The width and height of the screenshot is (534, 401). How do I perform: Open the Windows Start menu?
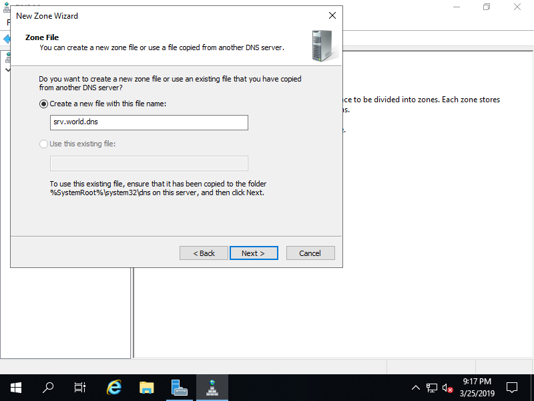click(x=16, y=388)
